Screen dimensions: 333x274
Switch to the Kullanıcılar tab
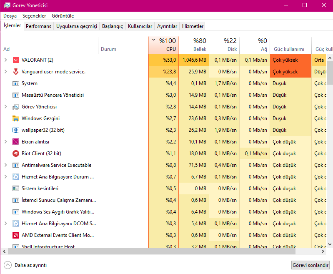140,26
